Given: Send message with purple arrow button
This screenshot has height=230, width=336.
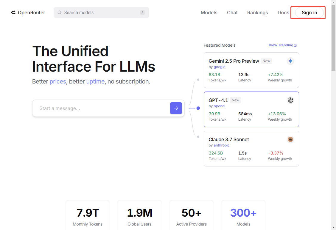Looking at the screenshot, I should pos(176,108).
